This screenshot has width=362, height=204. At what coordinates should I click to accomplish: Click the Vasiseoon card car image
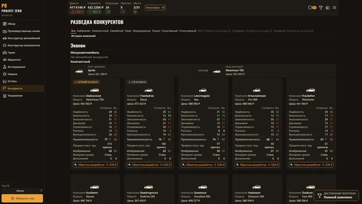(257, 187)
